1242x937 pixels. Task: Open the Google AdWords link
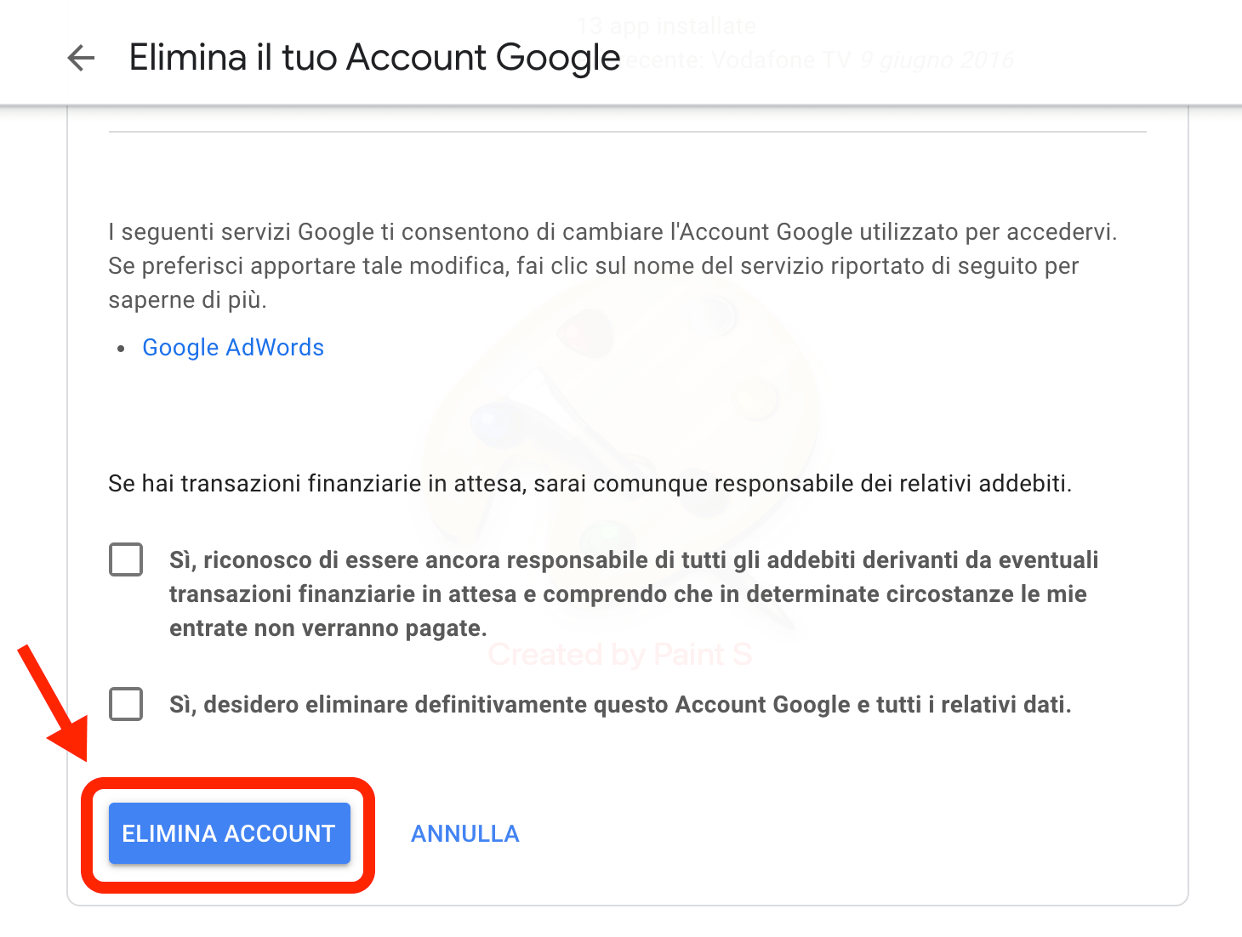(x=233, y=348)
